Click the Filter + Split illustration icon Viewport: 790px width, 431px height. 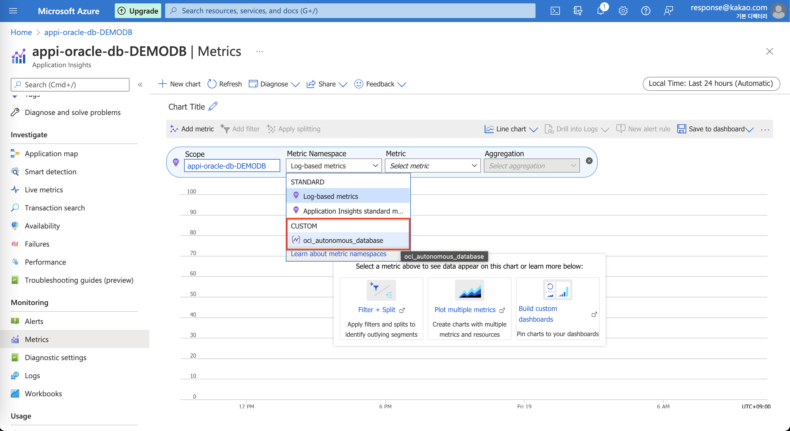point(381,290)
